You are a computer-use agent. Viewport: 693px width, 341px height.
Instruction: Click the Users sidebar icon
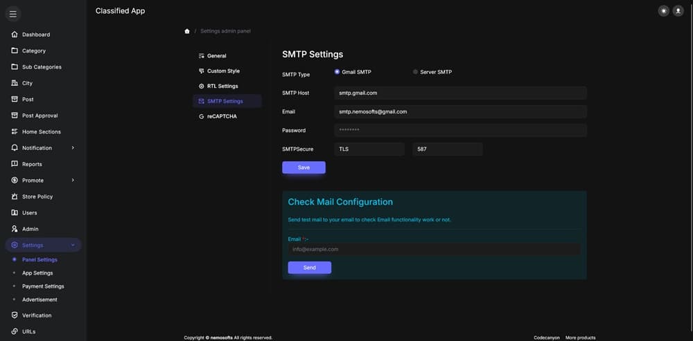click(15, 212)
